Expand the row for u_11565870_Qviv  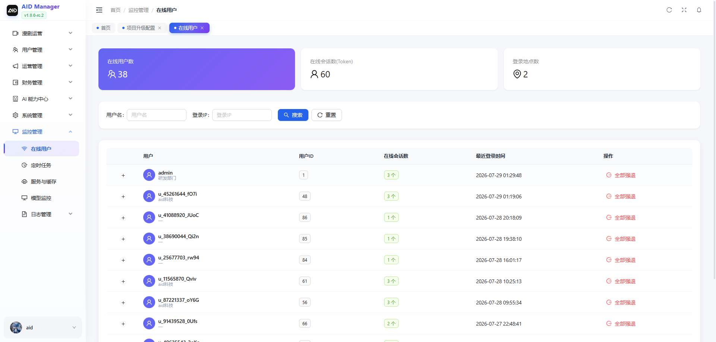click(123, 281)
